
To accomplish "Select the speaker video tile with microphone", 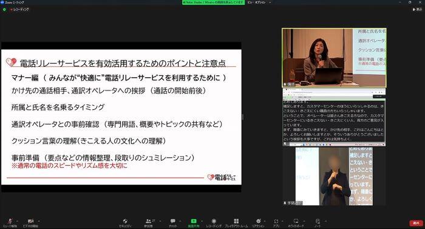I will (x=334, y=58).
